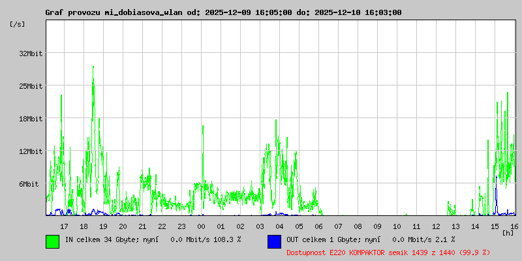Click the hour label '02' on x-axis
Image resolution: width=522 pixels, height=261 pixels.
coord(240,226)
